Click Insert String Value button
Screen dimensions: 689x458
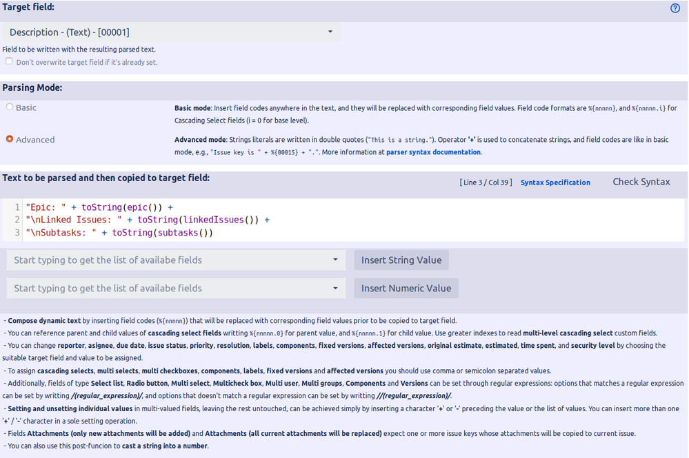401,260
